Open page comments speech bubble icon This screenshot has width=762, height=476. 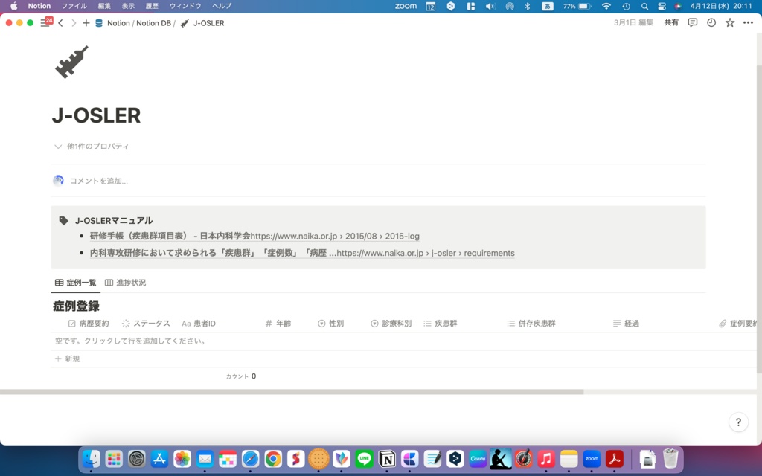tap(693, 23)
